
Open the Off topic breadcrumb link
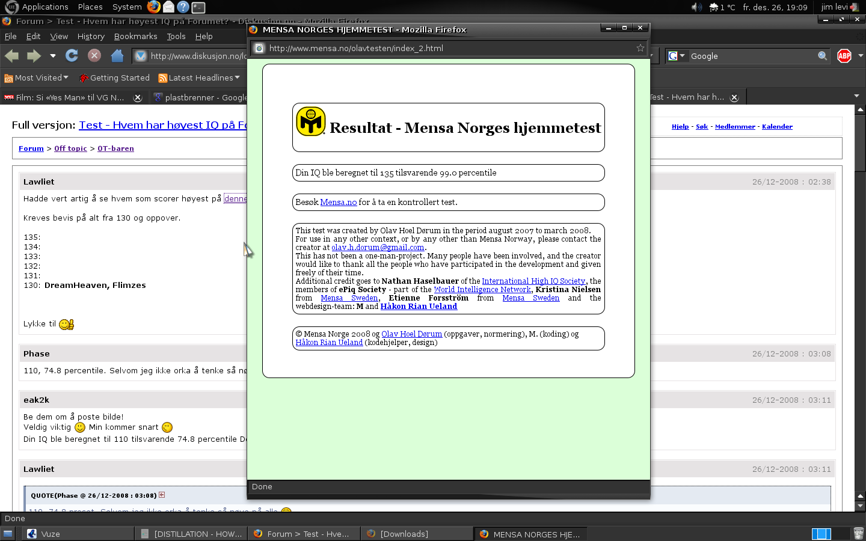coord(70,148)
